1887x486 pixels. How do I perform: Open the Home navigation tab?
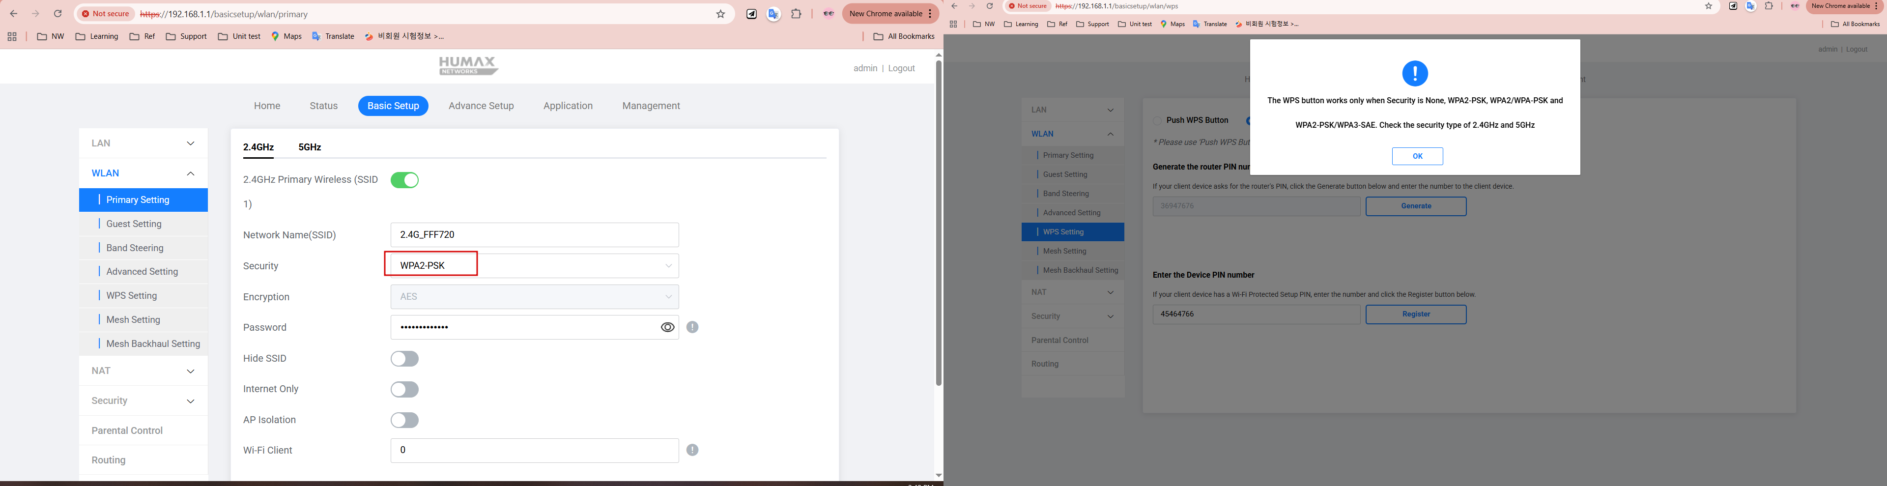pyautogui.click(x=267, y=106)
